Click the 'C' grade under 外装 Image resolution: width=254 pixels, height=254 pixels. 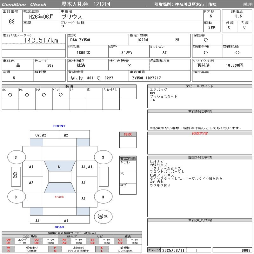click(x=229, y=27)
